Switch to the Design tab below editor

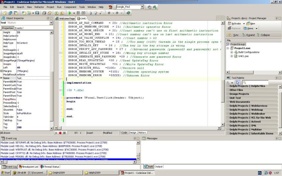(x=133, y=133)
